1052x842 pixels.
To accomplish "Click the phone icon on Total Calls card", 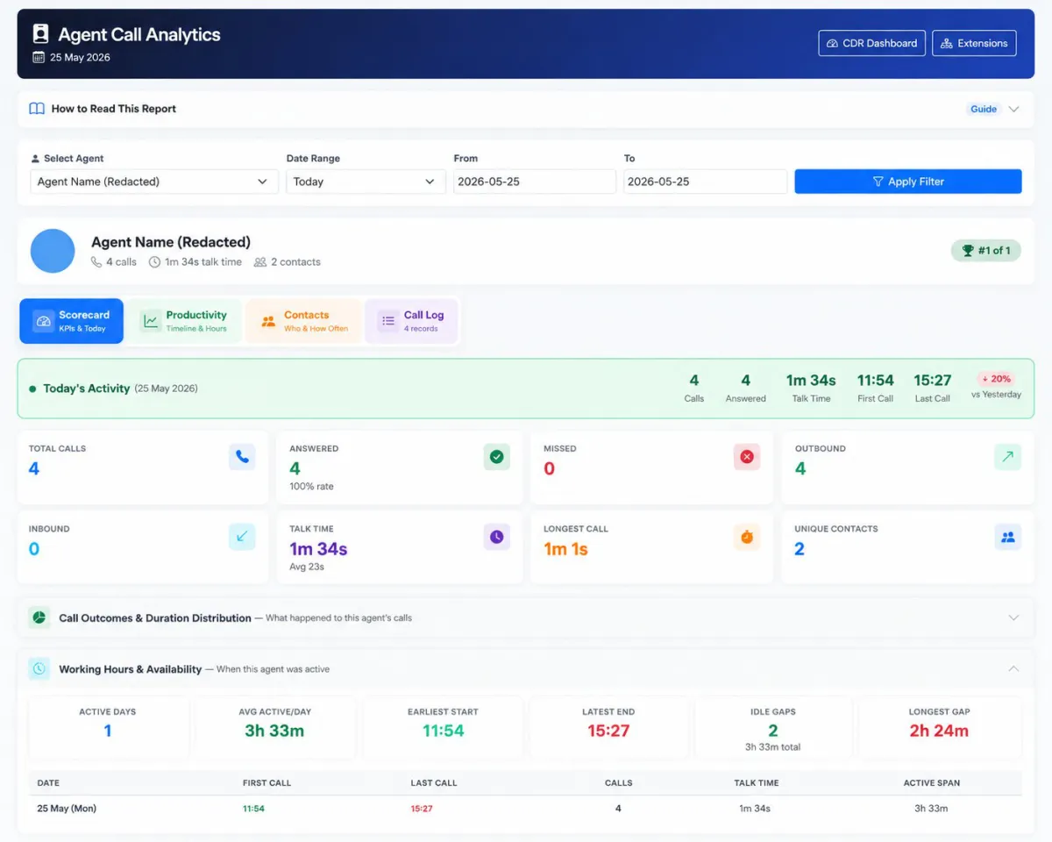I will (x=242, y=456).
